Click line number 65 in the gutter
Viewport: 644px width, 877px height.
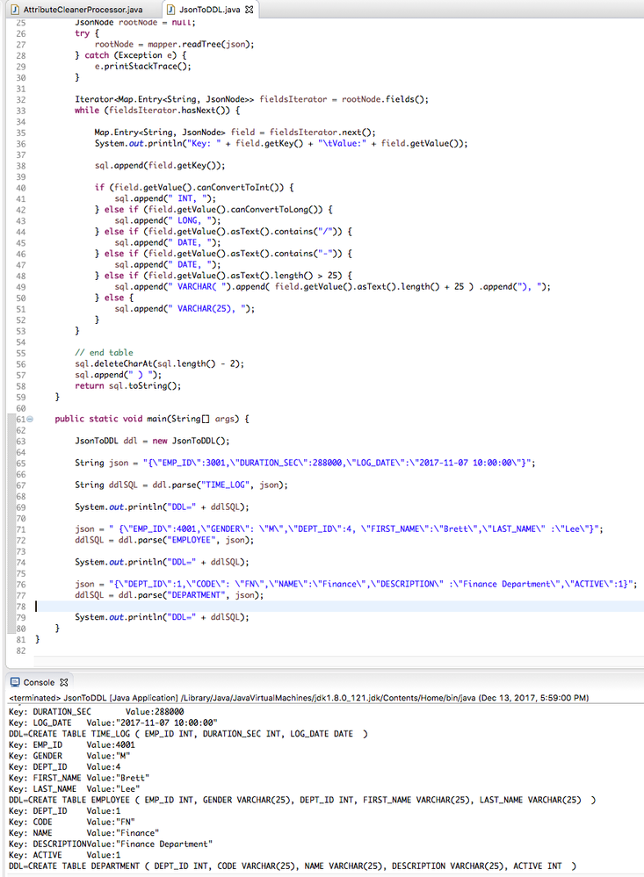[x=21, y=464]
